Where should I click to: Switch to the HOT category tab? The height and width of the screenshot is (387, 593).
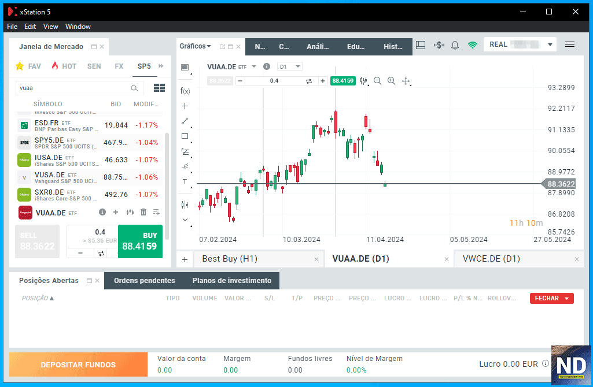pyautogui.click(x=64, y=66)
